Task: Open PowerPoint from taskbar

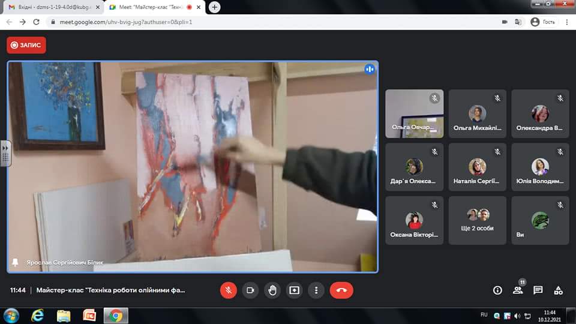Action: point(89,316)
